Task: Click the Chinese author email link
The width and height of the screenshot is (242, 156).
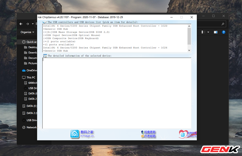Action: point(150,136)
